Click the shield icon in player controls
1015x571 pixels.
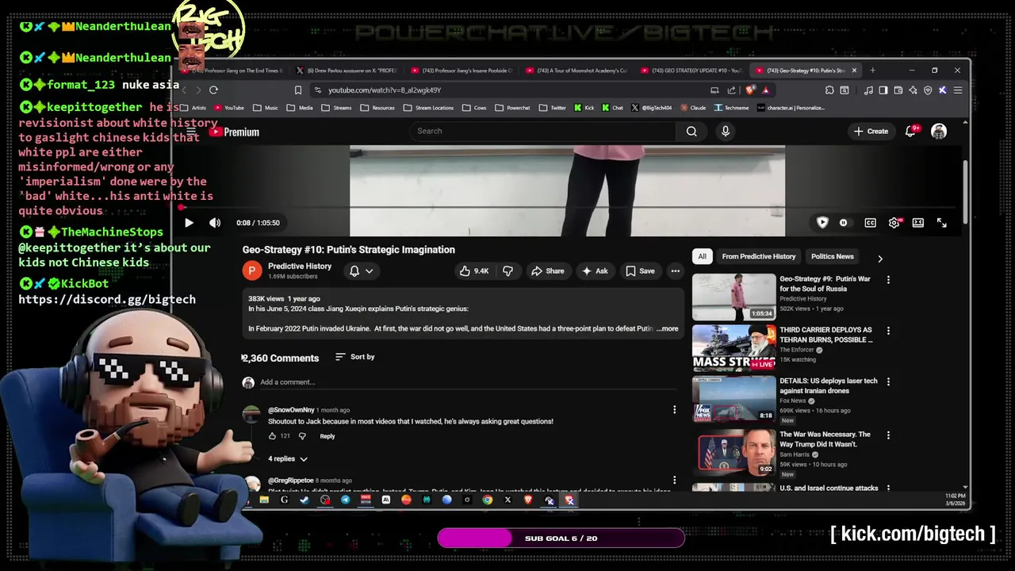pos(822,223)
